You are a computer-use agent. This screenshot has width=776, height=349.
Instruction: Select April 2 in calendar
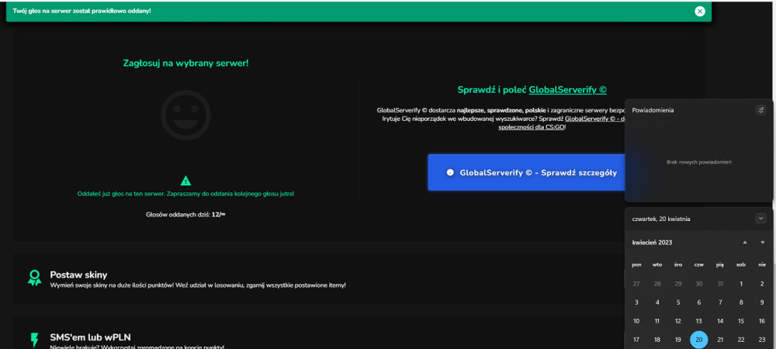point(762,284)
